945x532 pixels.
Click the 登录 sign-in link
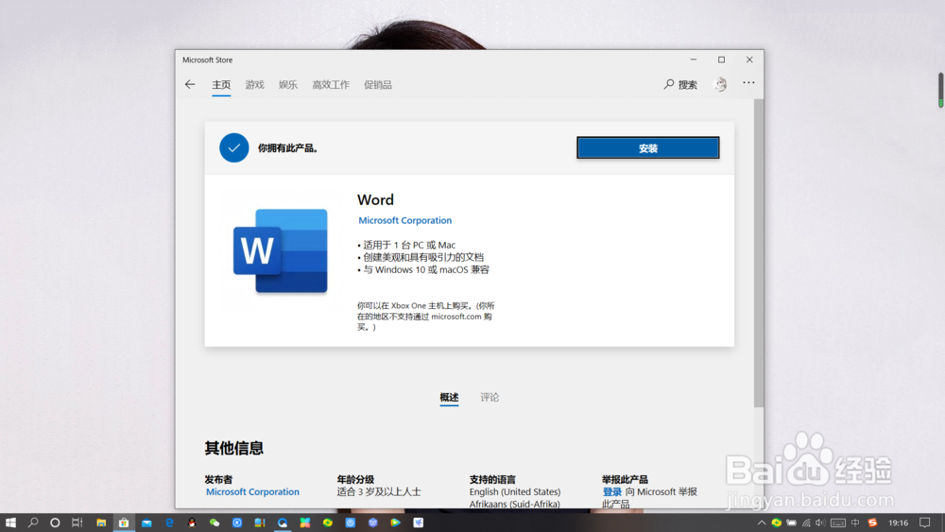coord(611,491)
